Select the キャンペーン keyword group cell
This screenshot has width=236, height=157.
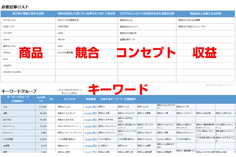[18, 126]
